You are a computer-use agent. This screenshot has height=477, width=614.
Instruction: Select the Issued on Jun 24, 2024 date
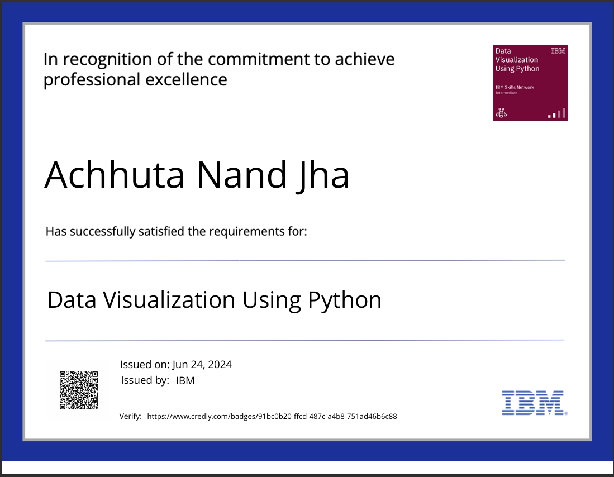(x=175, y=364)
